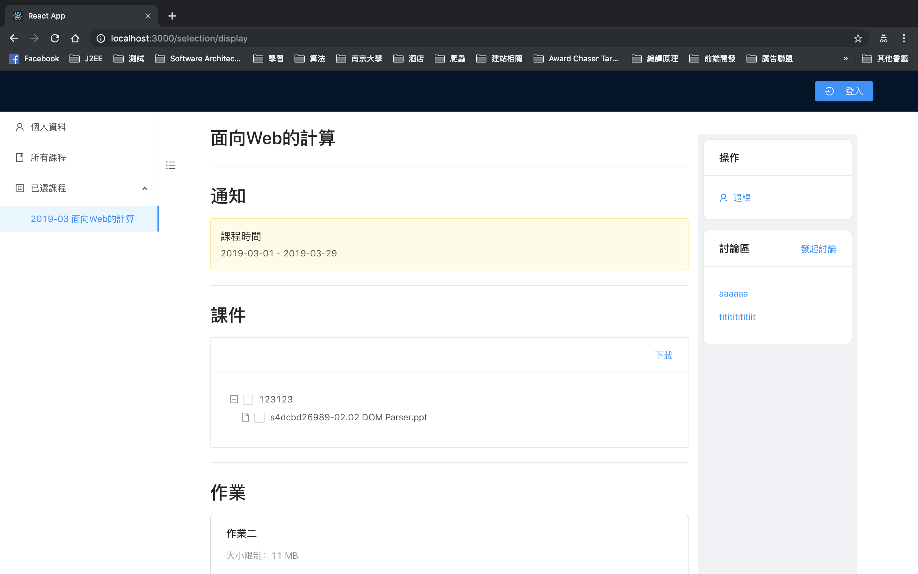Screen dimensions: 918x574
Task: Click the 下載 link in 課件 section
Action: 664,355
